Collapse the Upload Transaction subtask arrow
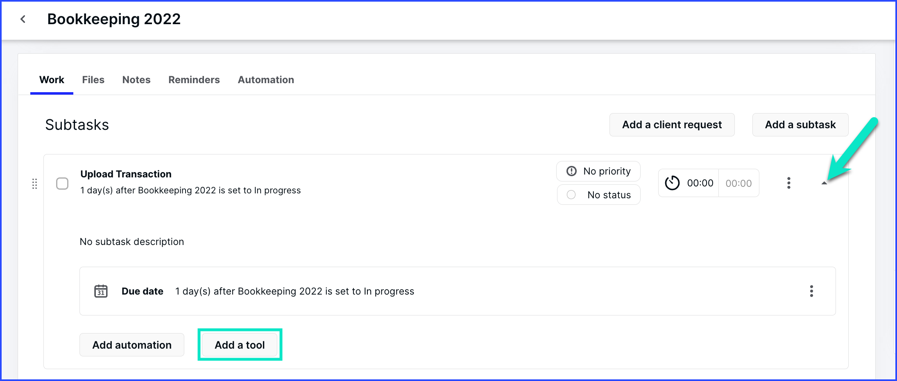Viewport: 897px width, 381px height. coord(824,183)
